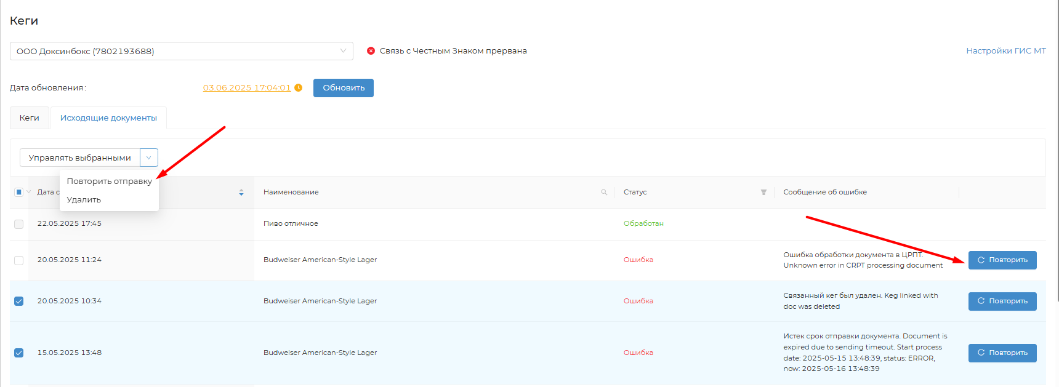This screenshot has width=1059, height=387.
Task: Click the sort arrows in the date column
Action: pos(241,193)
